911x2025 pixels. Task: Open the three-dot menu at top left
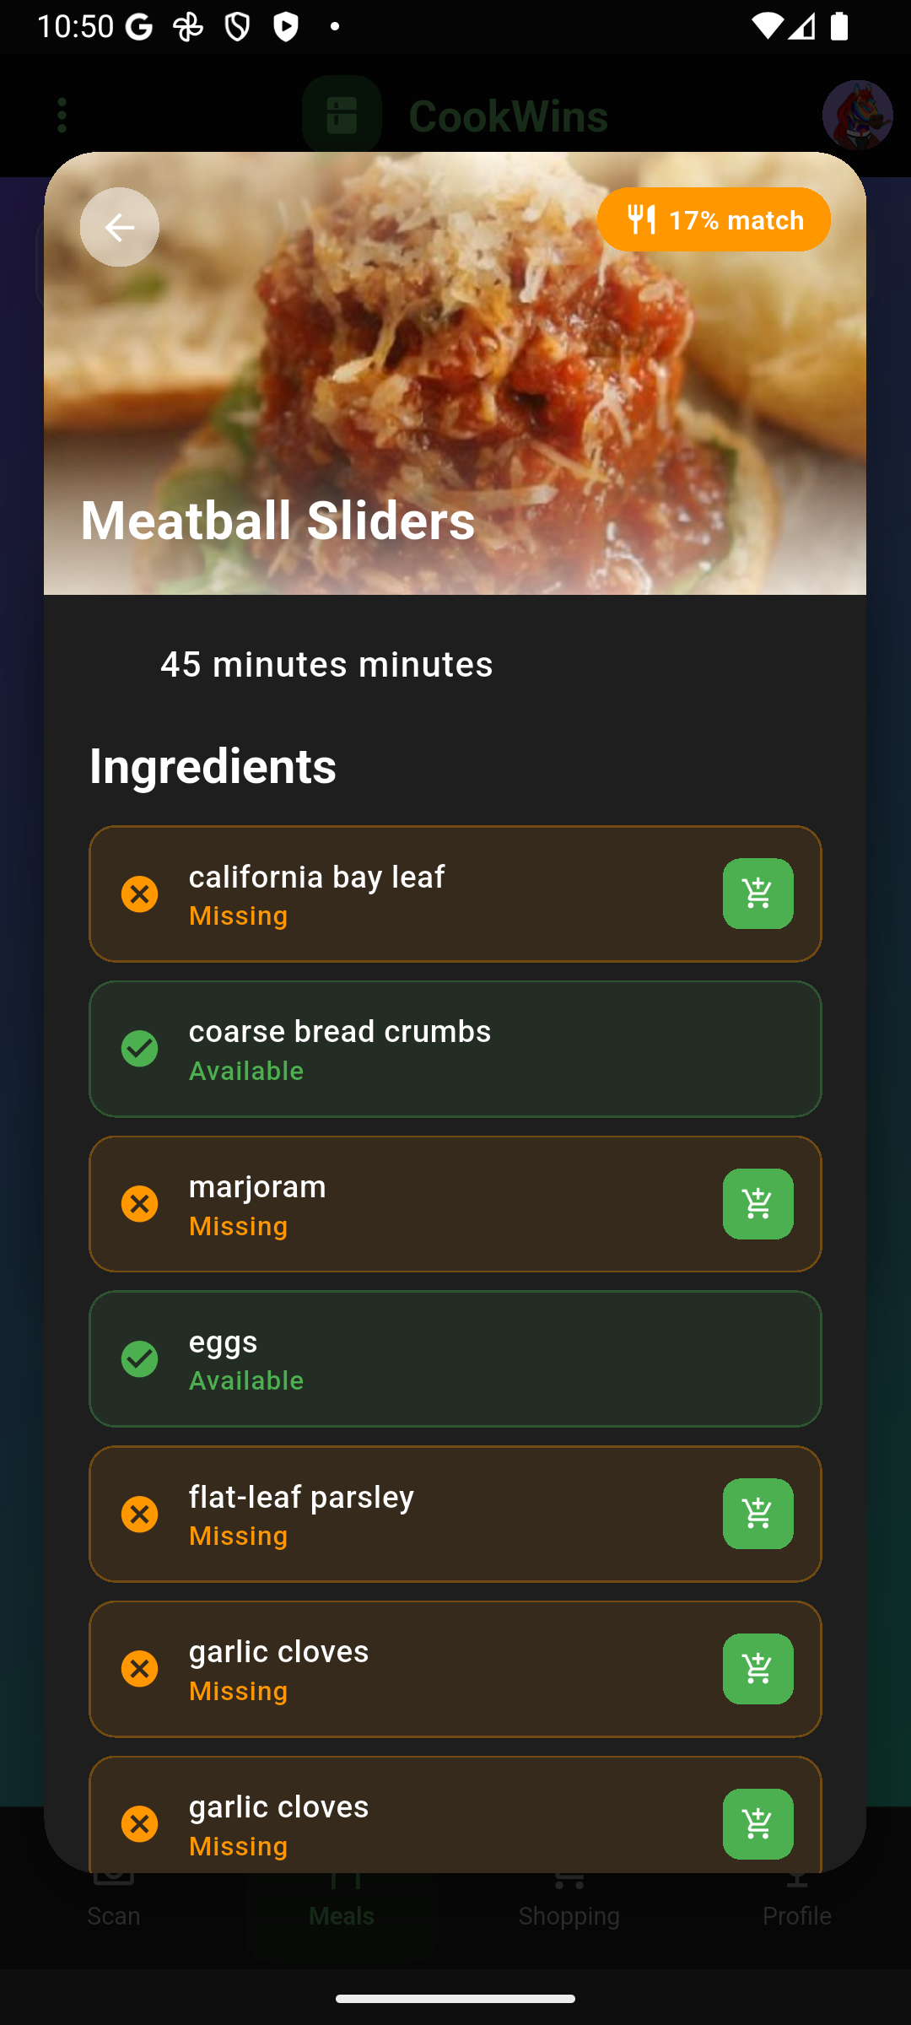coord(62,116)
